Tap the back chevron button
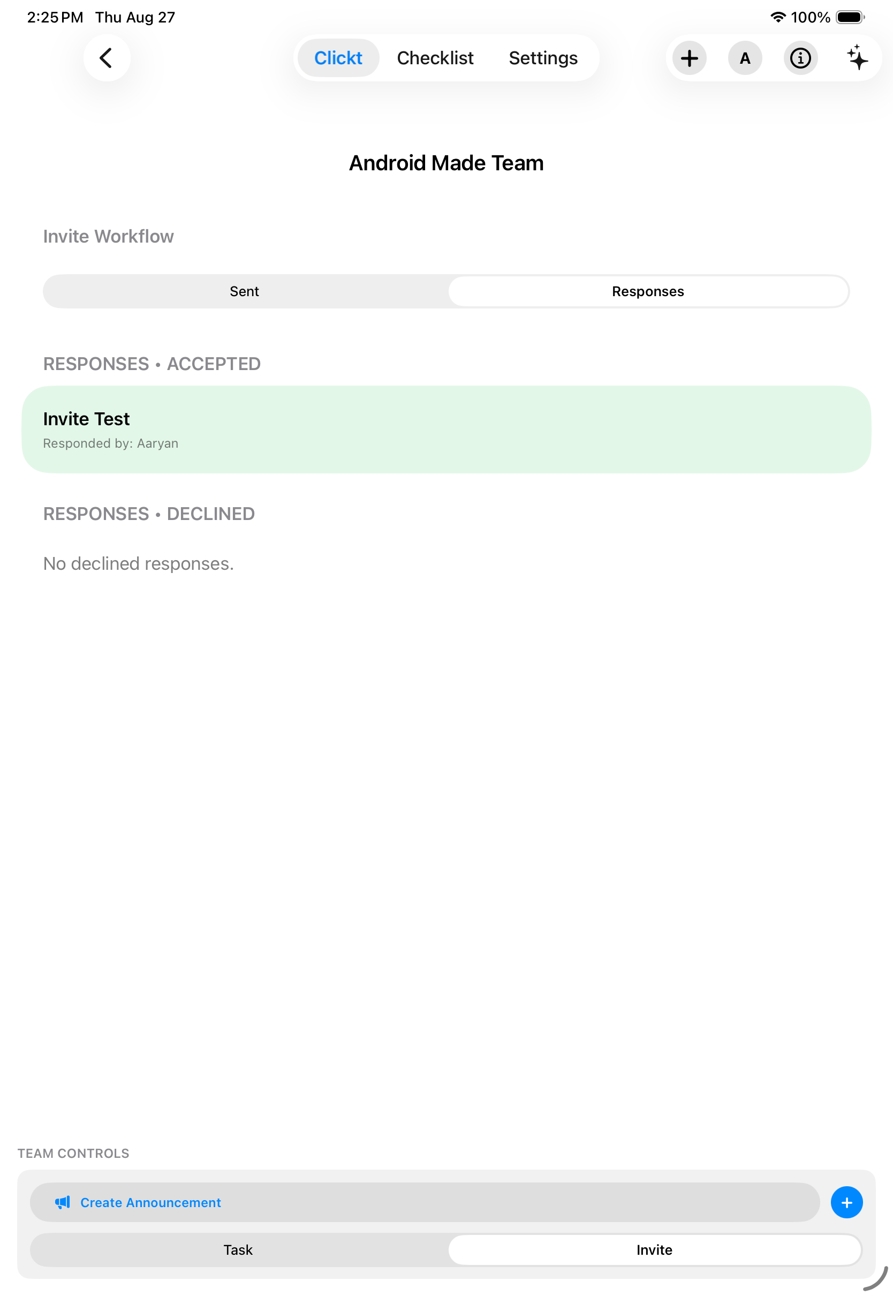 [107, 58]
